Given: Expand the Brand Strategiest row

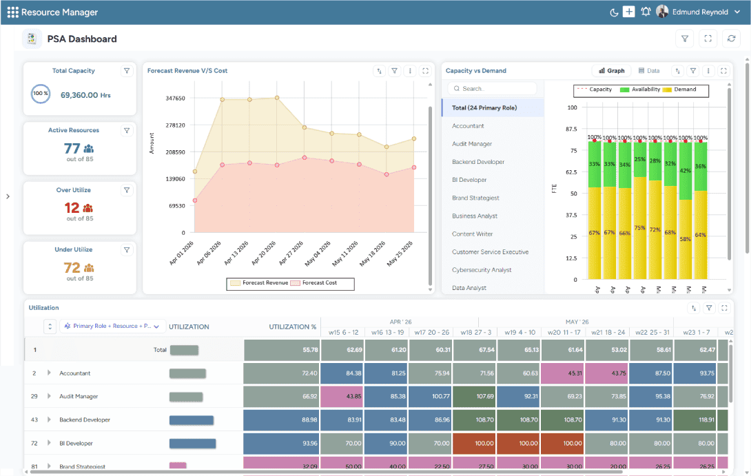Looking at the screenshot, I should [49, 466].
